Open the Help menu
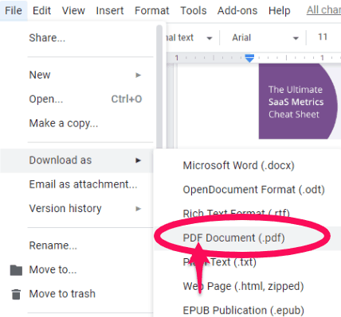 pos(279,10)
